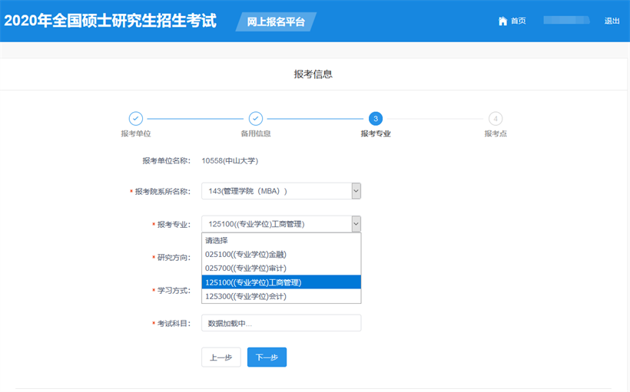Click step 1 checkmark circle 报考单位
Viewport: 630px width, 392px height.
click(135, 118)
